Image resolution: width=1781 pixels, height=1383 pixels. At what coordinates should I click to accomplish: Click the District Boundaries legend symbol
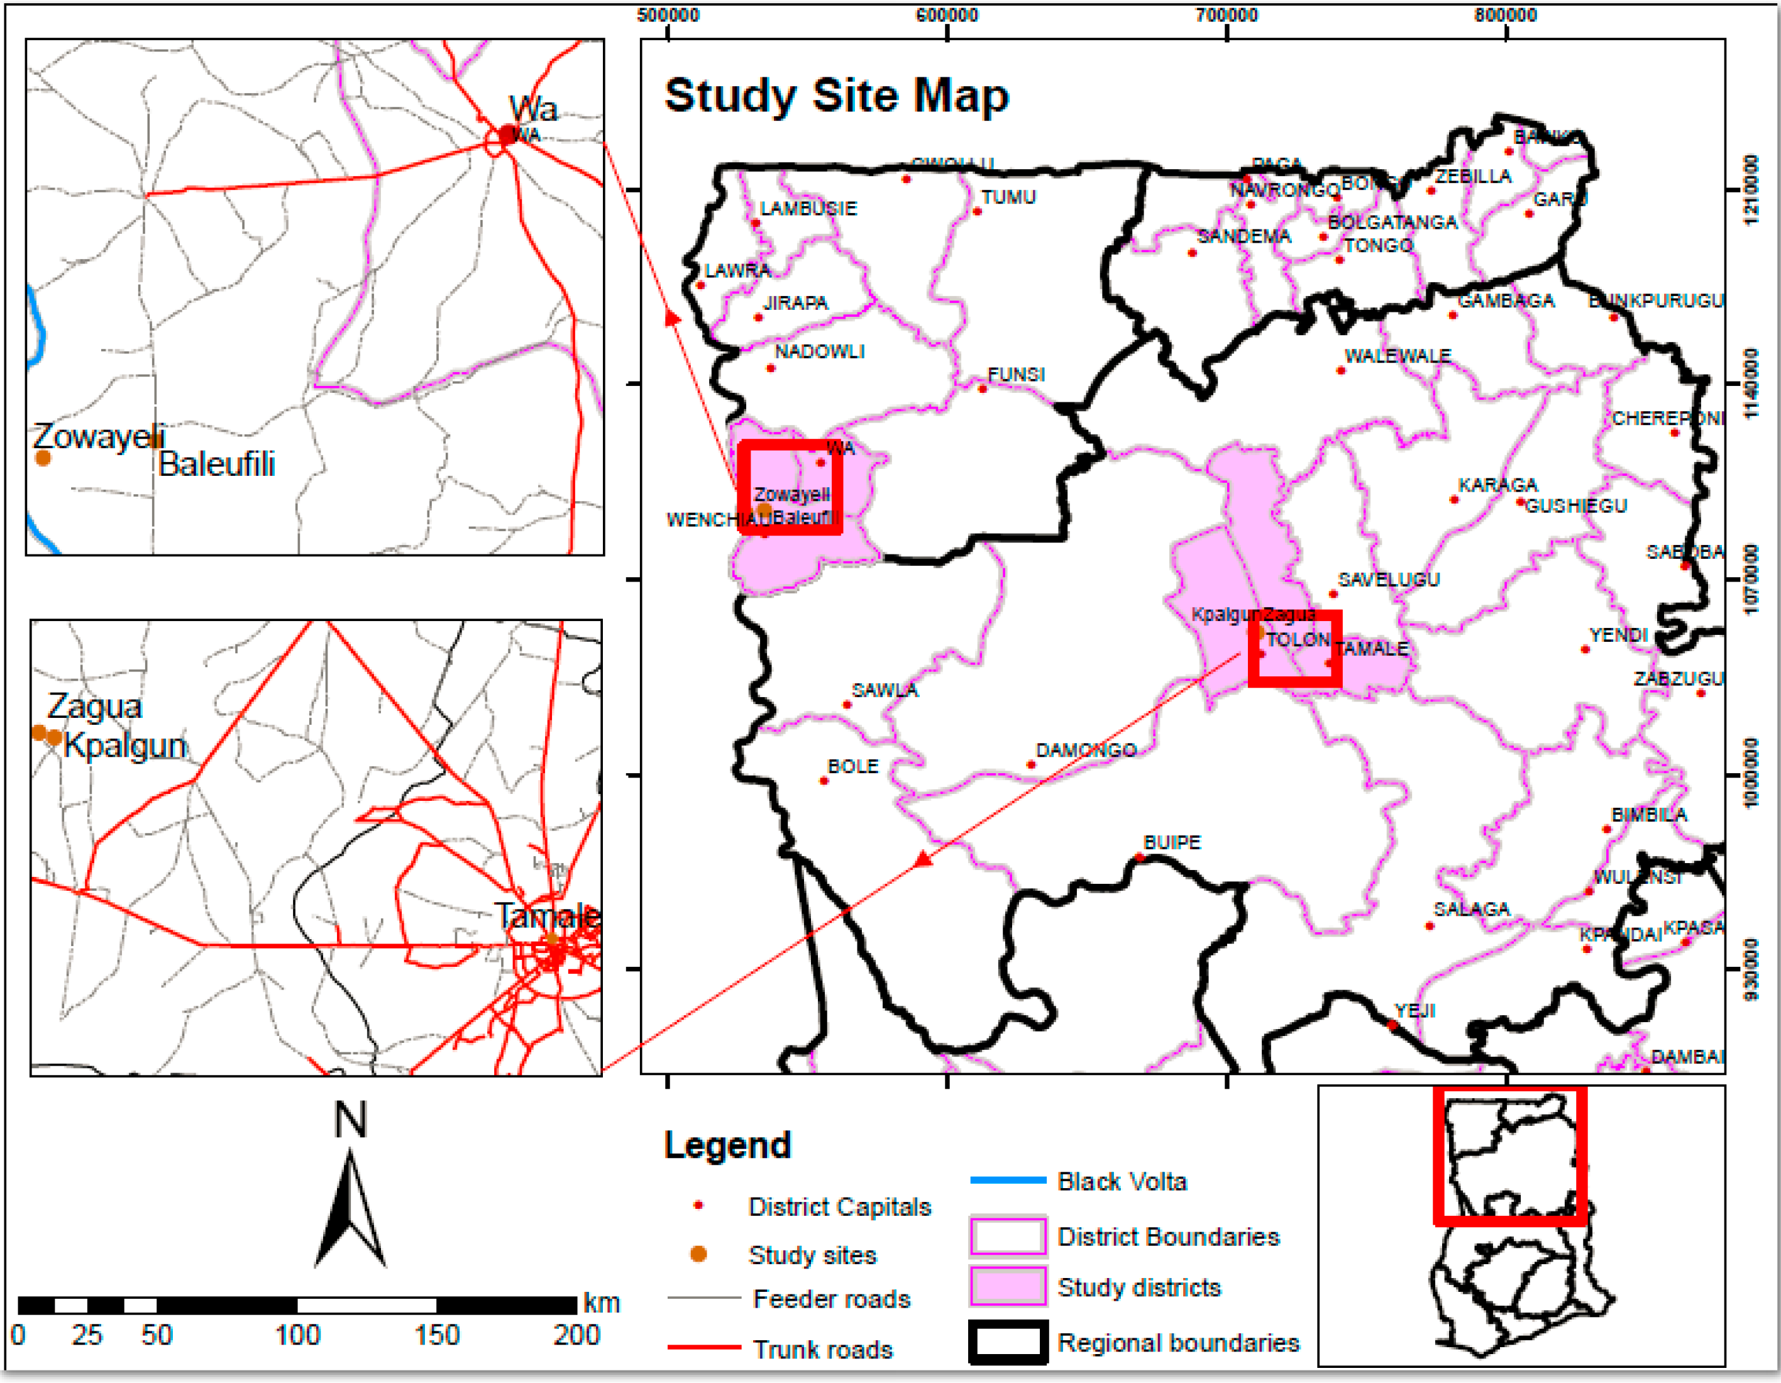[1008, 1237]
